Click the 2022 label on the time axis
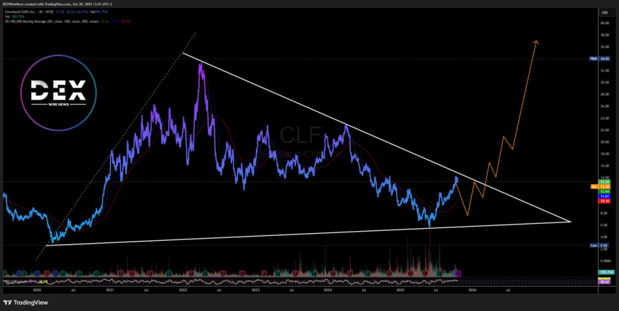The image size is (619, 311). point(183,290)
